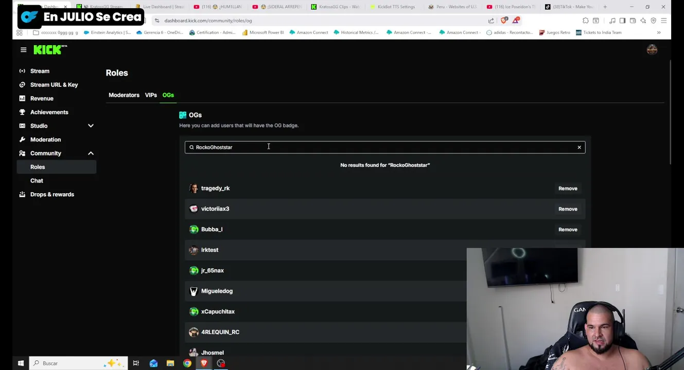684x370 pixels.
Task: Open the Kick hamburger menu
Action: click(23, 50)
